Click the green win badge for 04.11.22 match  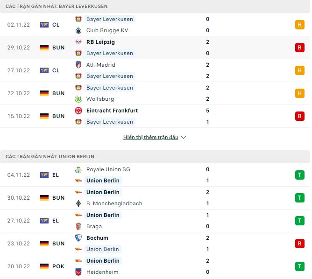coord(299,175)
